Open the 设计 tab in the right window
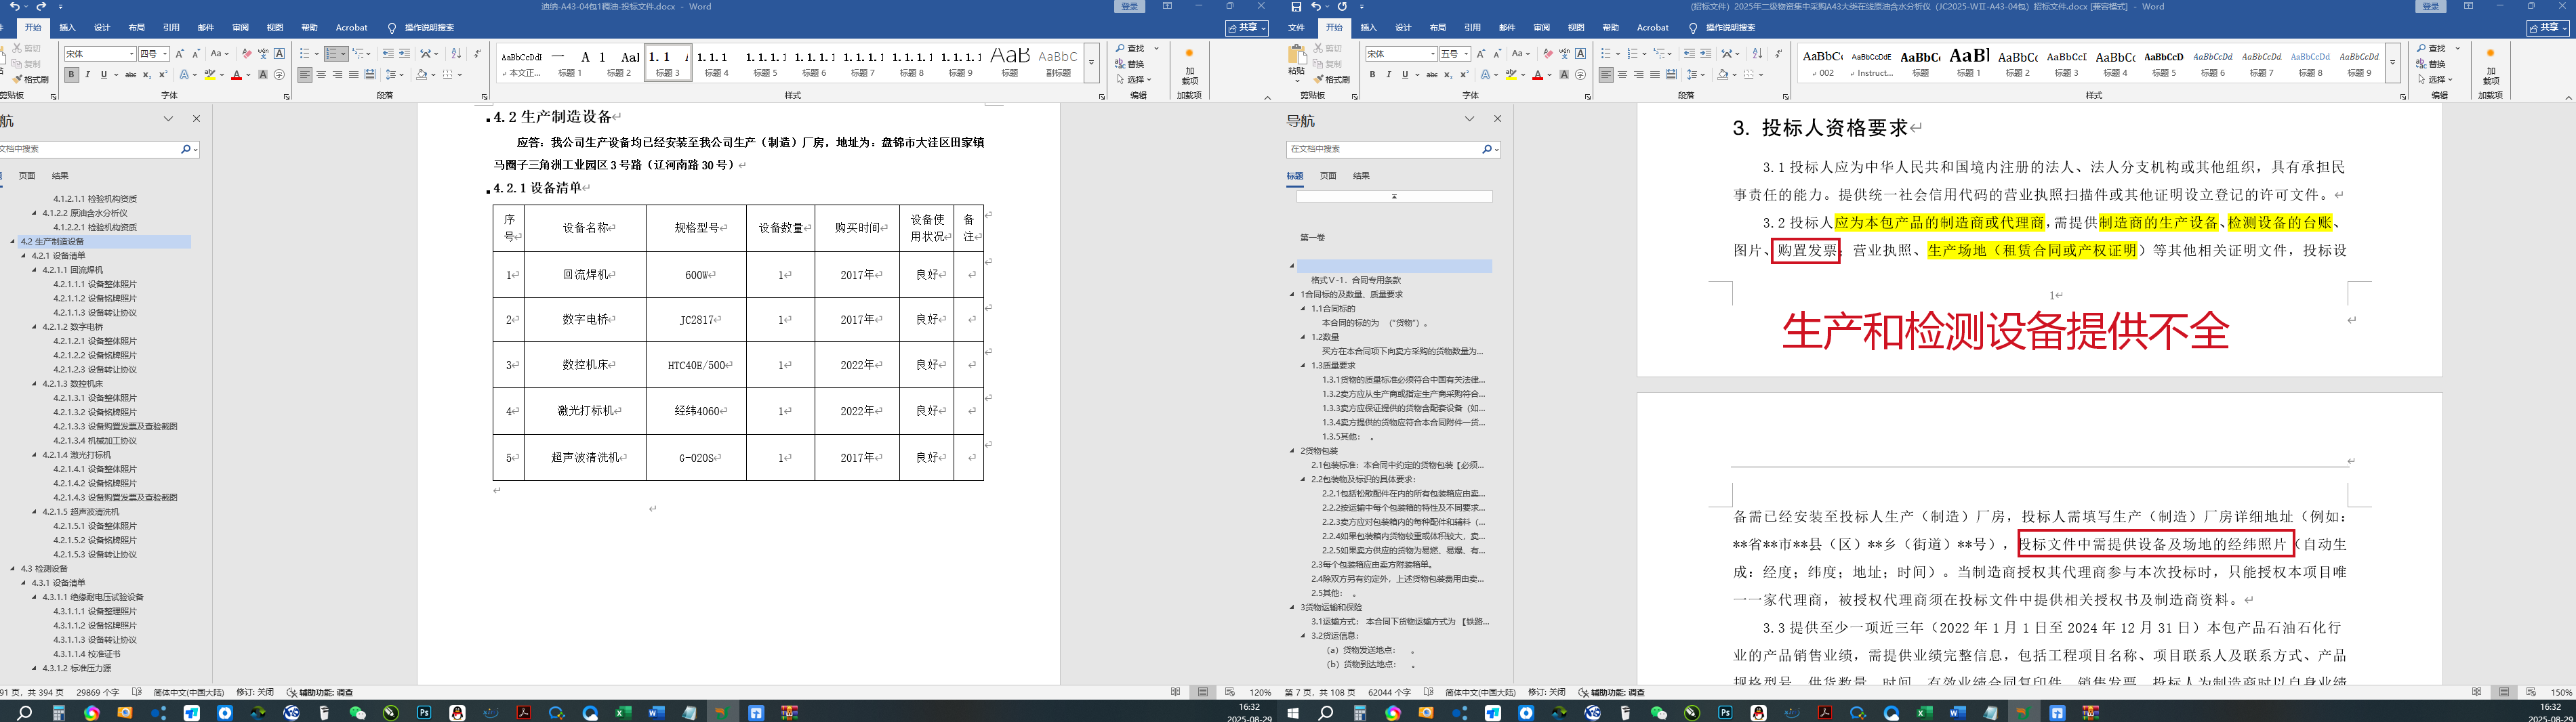Screen dimensions: 2576x722 [1403, 28]
